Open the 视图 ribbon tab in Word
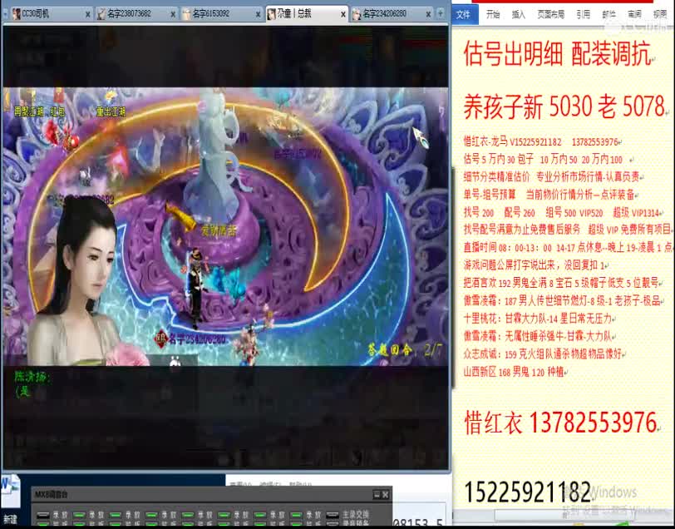 660,15
